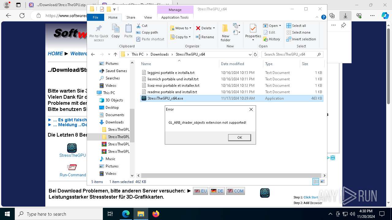This screenshot has width=392, height=220.
Task: Click Cut in the Clipboard group
Action: tap(142, 26)
